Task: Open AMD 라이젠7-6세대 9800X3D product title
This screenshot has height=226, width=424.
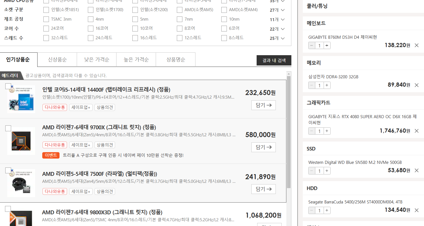Action: tap(102, 212)
